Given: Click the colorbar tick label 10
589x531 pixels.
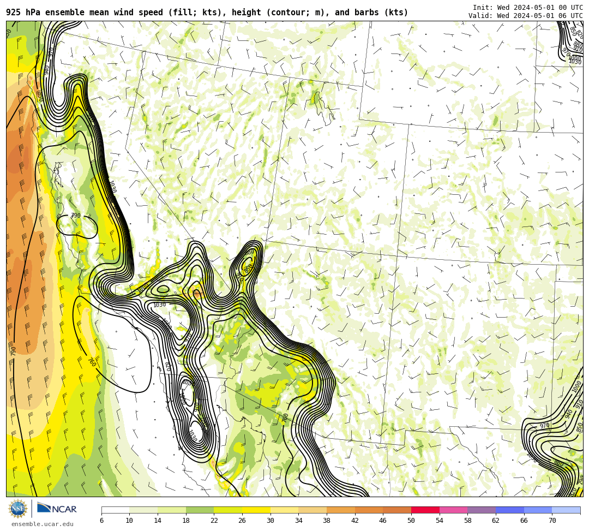Looking at the screenshot, I should 130,521.
